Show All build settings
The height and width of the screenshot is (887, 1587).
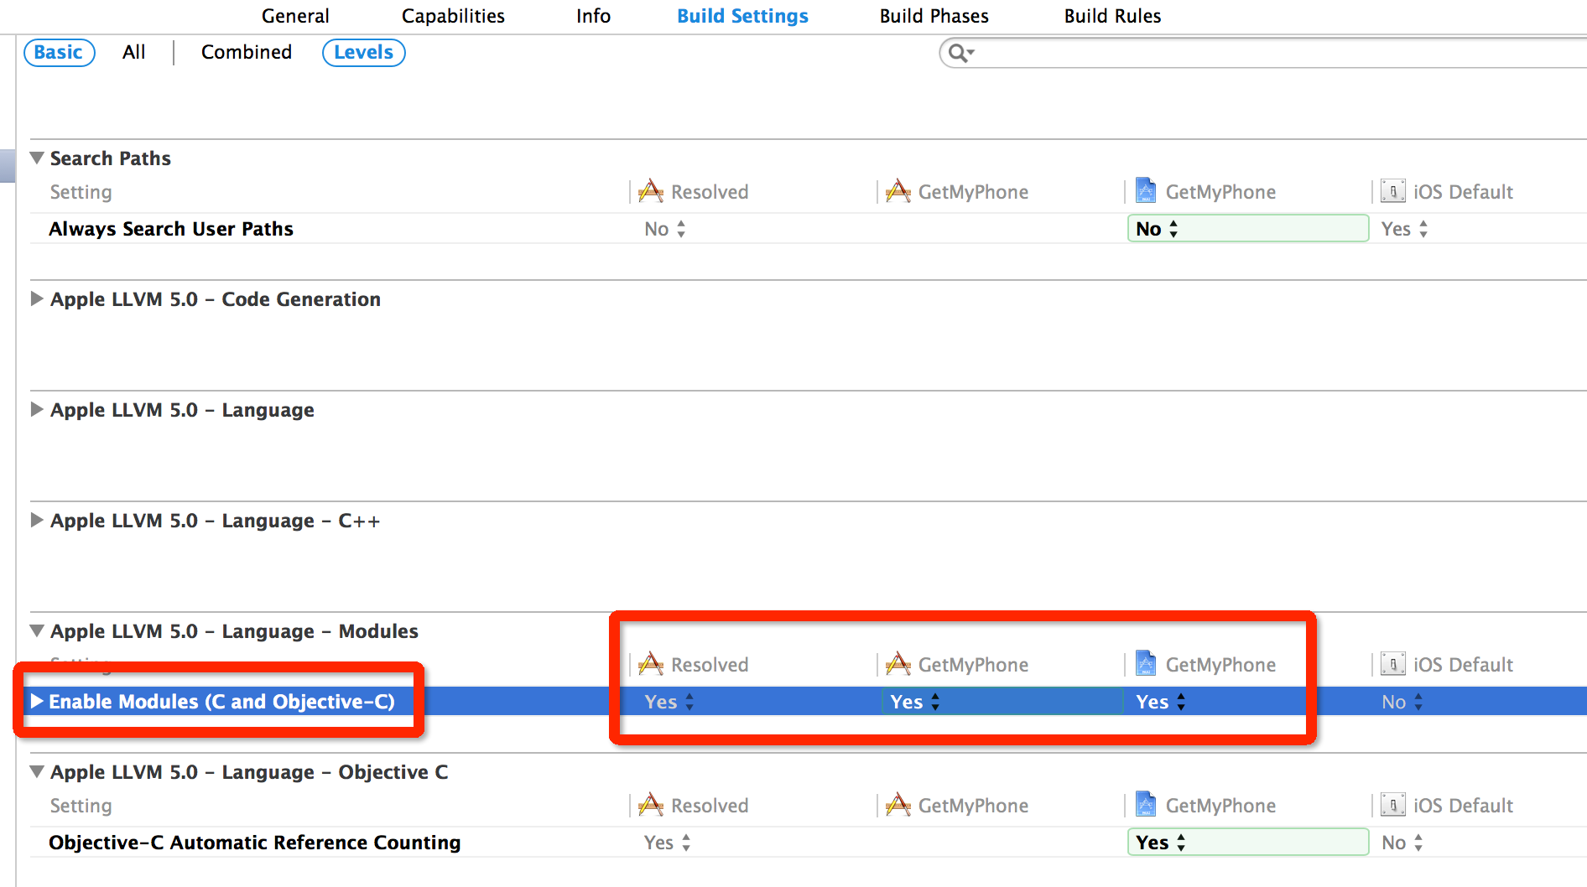click(133, 52)
